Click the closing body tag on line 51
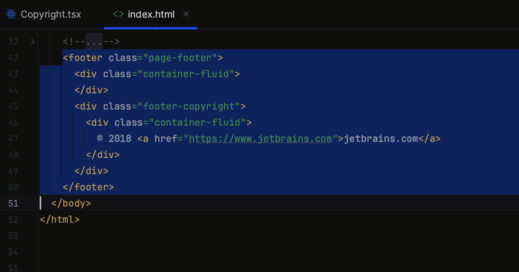The height and width of the screenshot is (272, 519). [x=71, y=203]
